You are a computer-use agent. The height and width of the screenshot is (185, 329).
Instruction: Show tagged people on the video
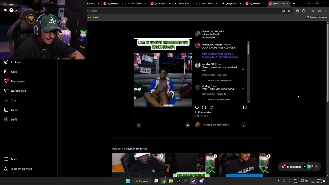[139, 125]
